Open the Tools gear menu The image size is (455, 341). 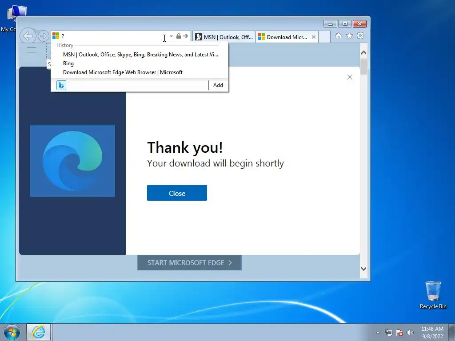[x=360, y=36]
